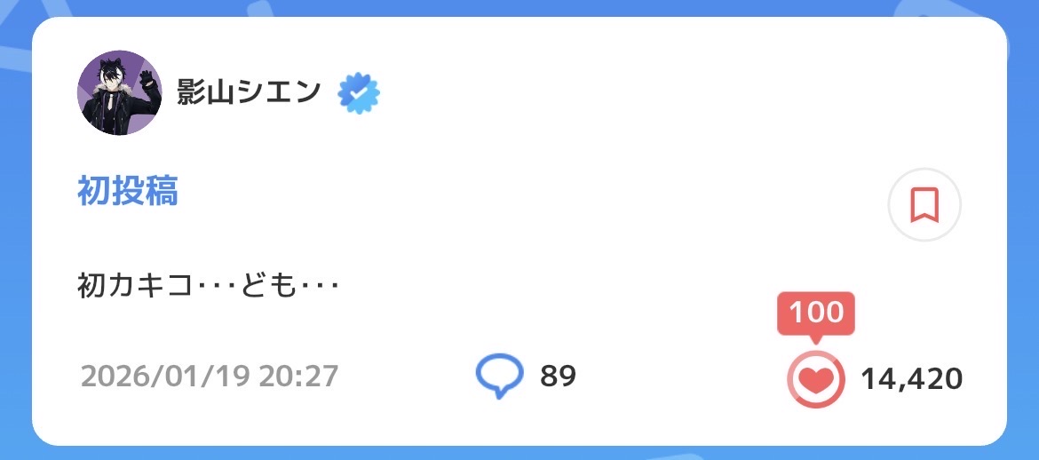Bookmark the 初投稿 post
The width and height of the screenshot is (1039, 460).
pyautogui.click(x=924, y=205)
